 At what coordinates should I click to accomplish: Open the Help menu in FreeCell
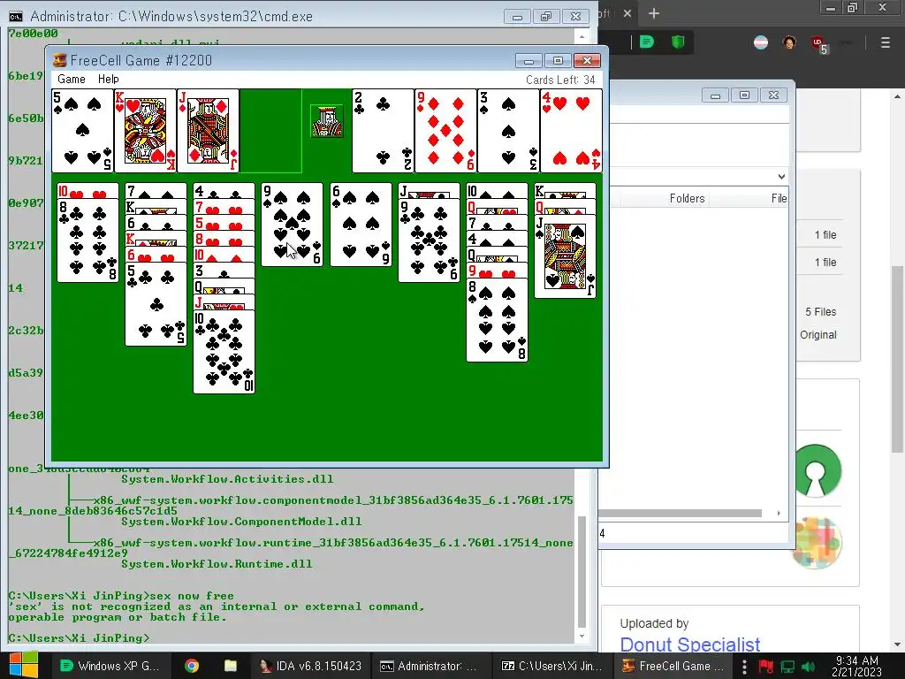tap(108, 79)
